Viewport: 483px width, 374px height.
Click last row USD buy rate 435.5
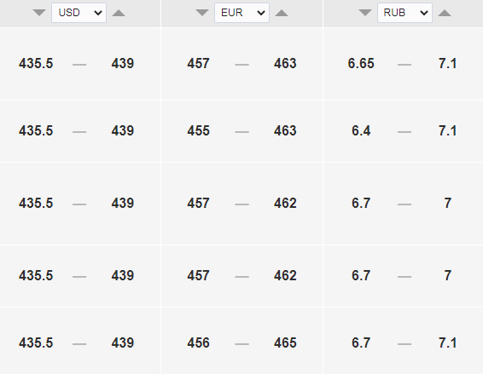(x=36, y=343)
